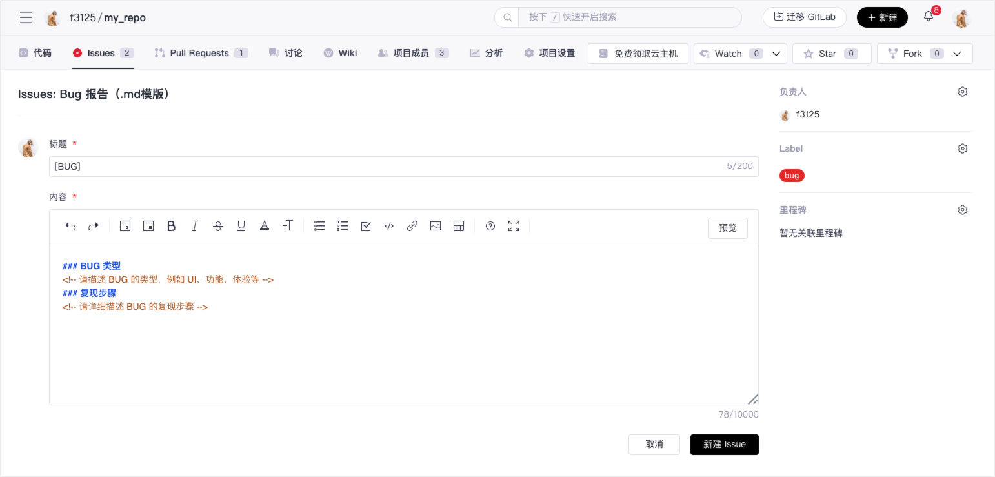Screen dimensions: 995x477
Task: Insert a hyperlink via link icon
Action: coord(412,226)
